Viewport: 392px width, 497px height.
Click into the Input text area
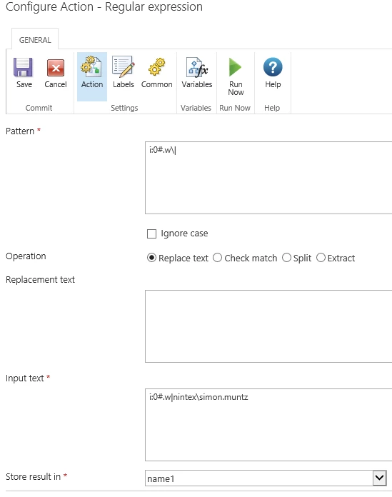pyautogui.click(x=268, y=425)
